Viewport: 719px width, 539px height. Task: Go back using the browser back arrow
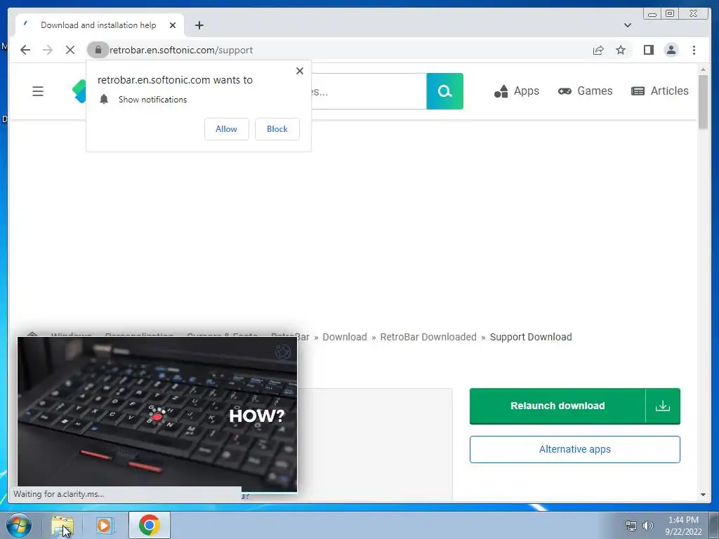[x=25, y=50]
